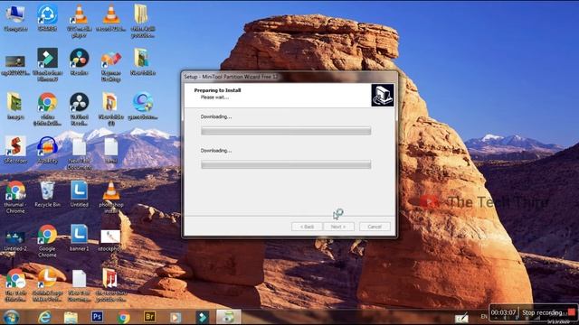Click the EN language indicator
Viewport: 579px width, 325px height.
(484, 317)
